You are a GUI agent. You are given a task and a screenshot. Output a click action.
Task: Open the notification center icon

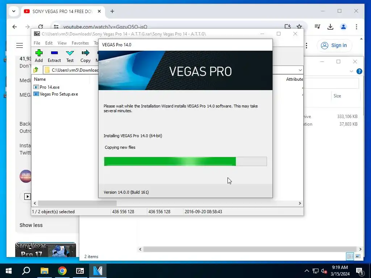[x=360, y=271]
